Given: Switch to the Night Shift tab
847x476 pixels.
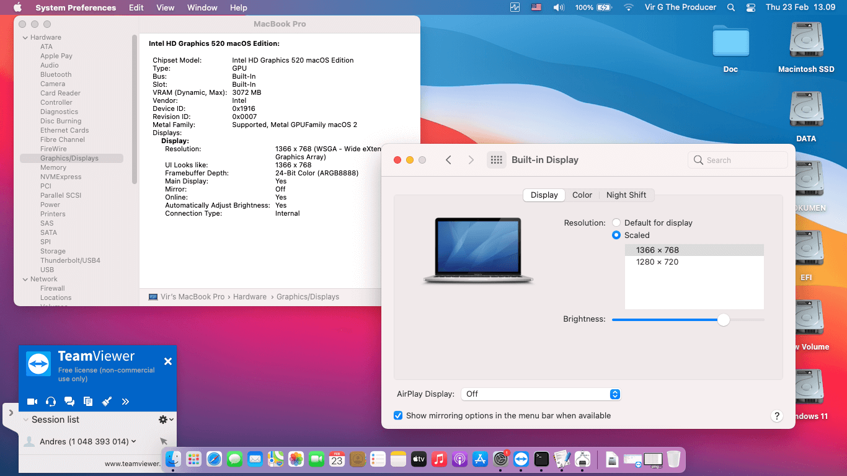Looking at the screenshot, I should (626, 195).
